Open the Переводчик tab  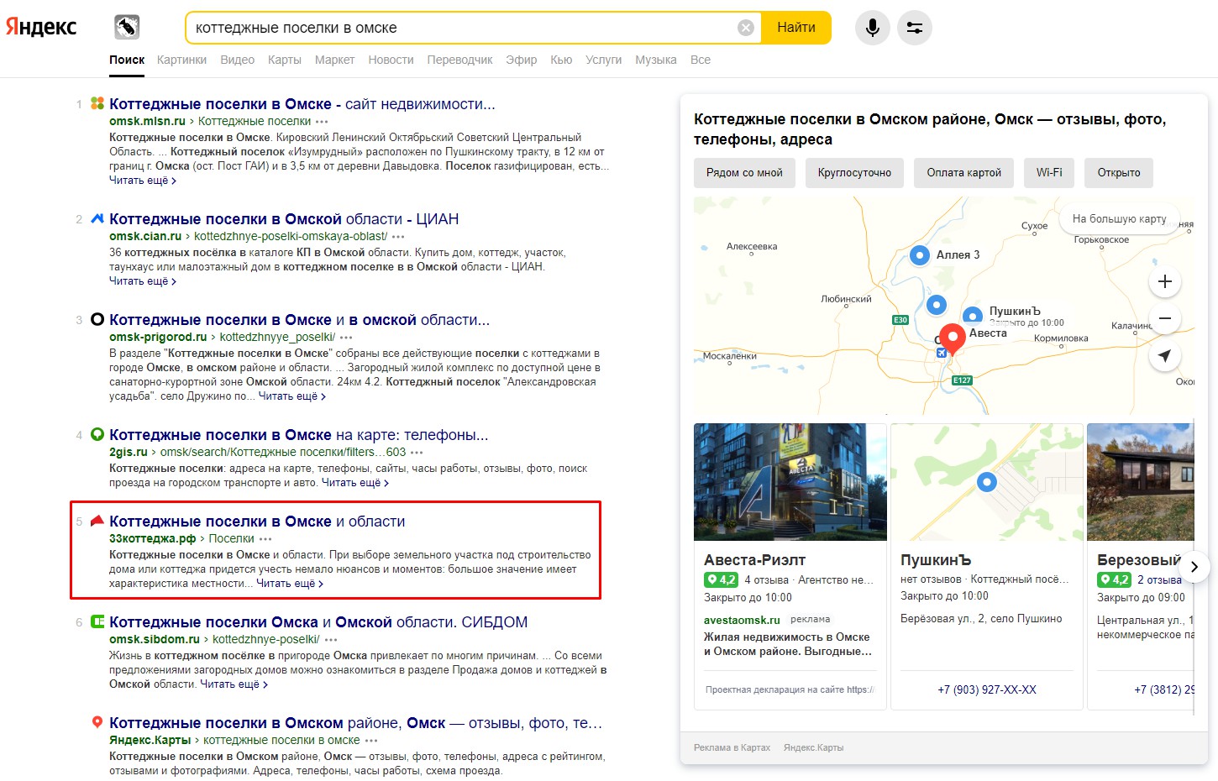[459, 60]
